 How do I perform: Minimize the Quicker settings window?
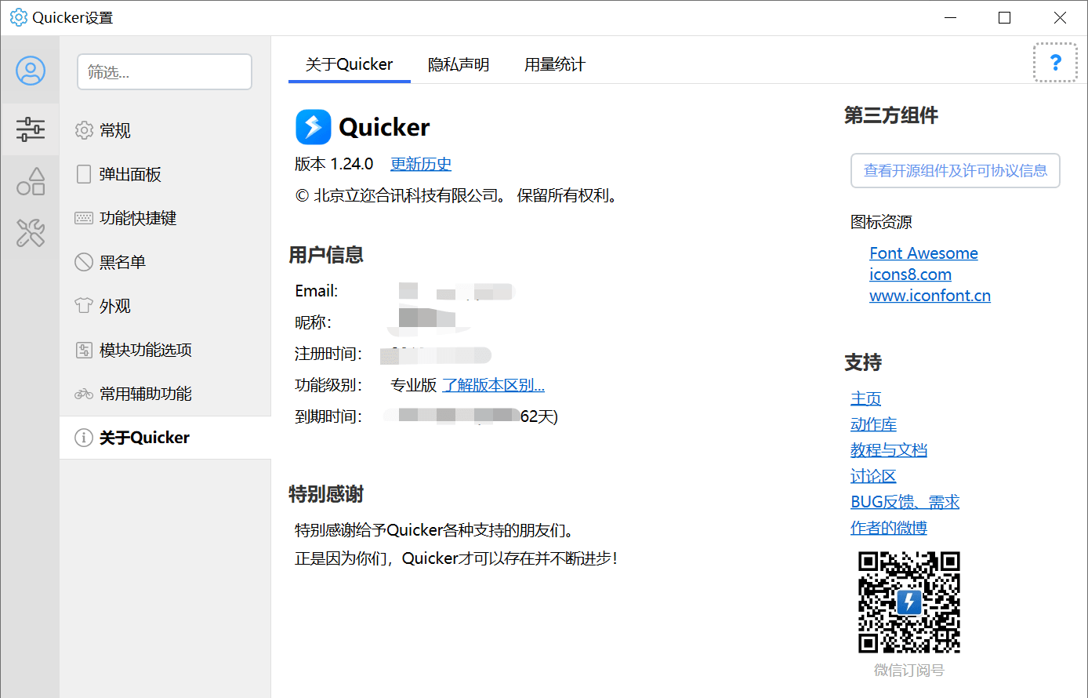point(951,17)
